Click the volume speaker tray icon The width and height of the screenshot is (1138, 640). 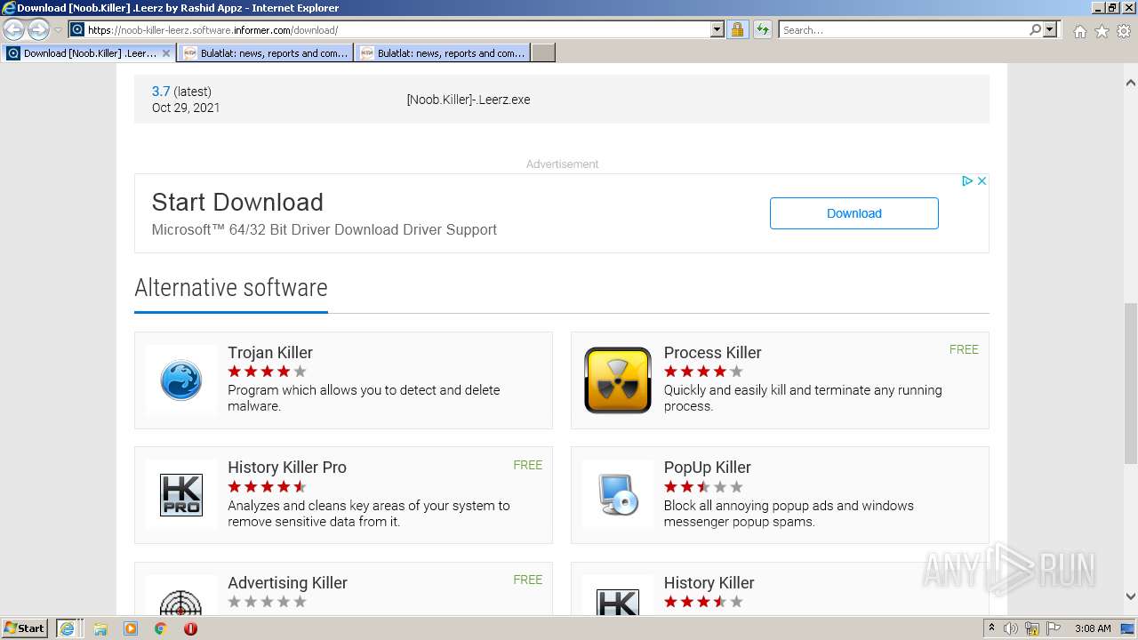point(1011,628)
